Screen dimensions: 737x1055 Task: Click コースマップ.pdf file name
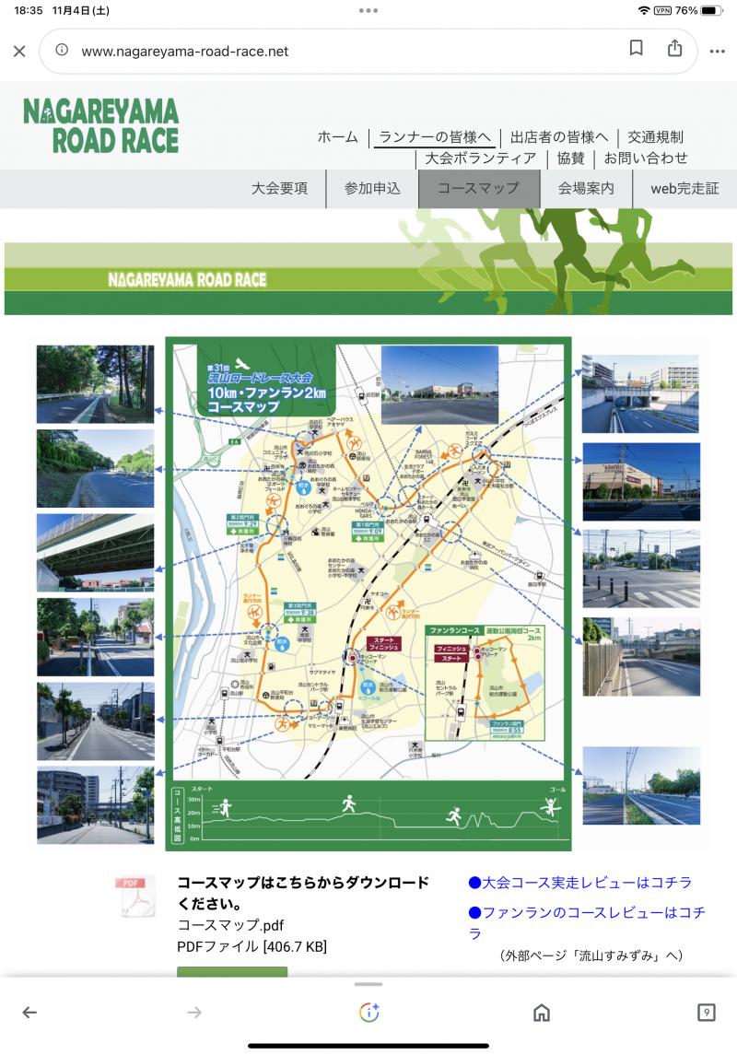[230, 924]
